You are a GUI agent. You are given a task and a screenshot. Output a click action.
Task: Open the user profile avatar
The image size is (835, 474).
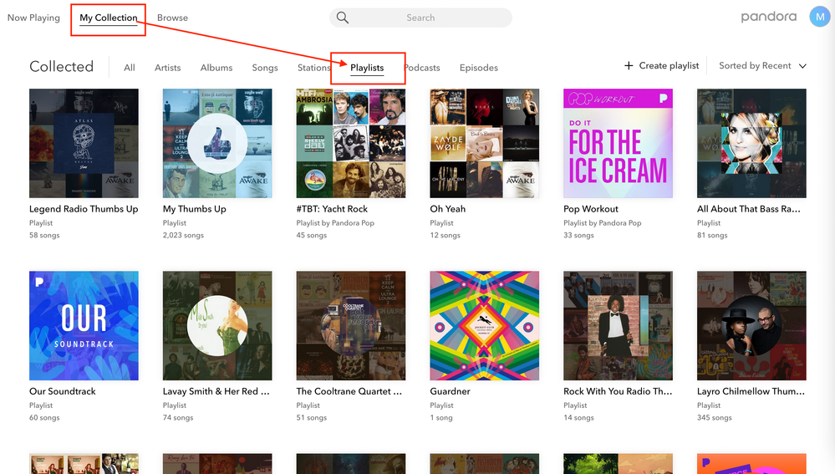coord(819,18)
